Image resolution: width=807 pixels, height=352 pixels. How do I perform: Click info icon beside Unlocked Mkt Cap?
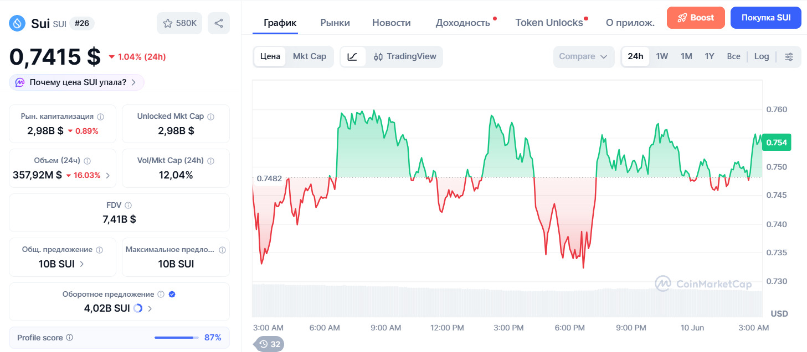210,117
